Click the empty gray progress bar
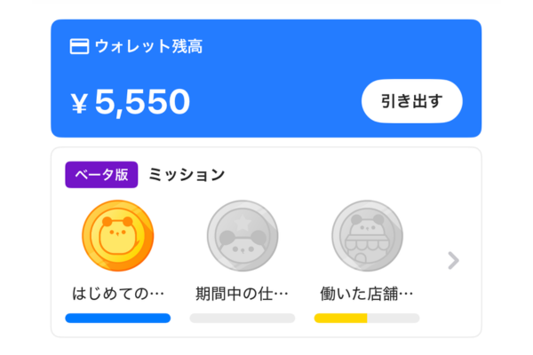This screenshot has width=533, height=355. click(x=242, y=318)
